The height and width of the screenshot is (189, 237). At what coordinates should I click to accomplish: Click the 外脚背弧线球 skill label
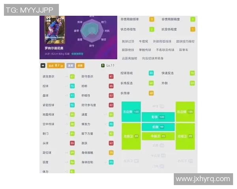162,41
